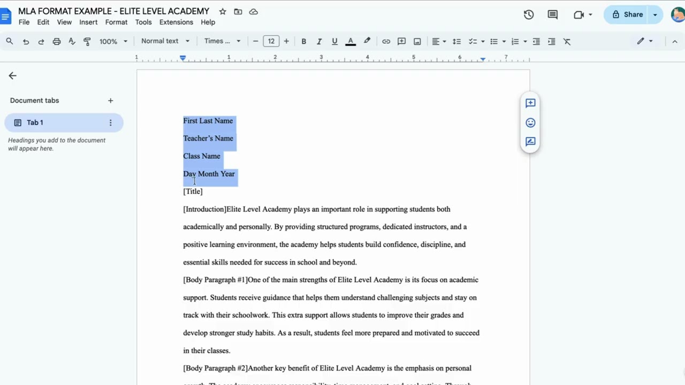Open the editing mode pencil dropdown

(x=644, y=41)
